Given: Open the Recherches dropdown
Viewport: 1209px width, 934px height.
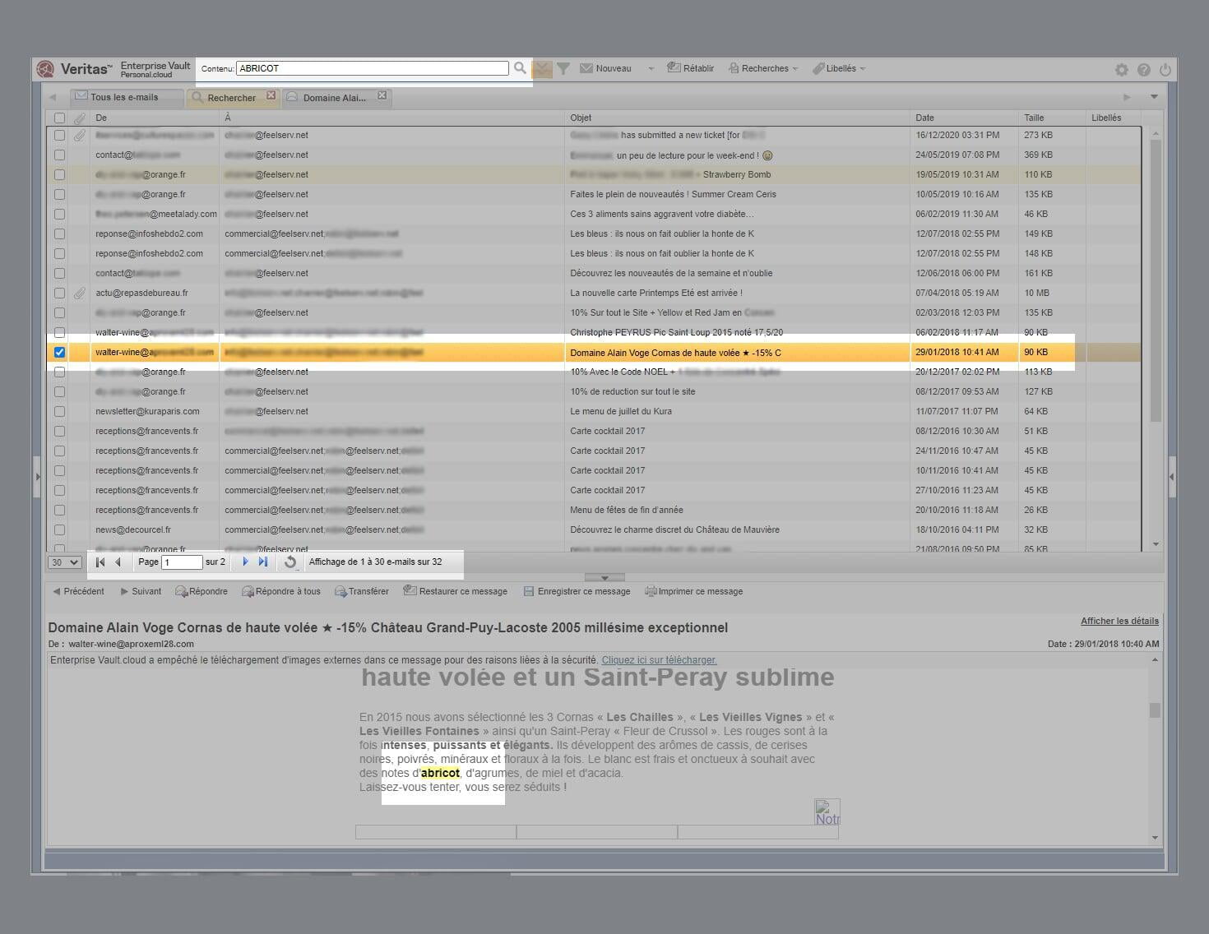Looking at the screenshot, I should 763,68.
